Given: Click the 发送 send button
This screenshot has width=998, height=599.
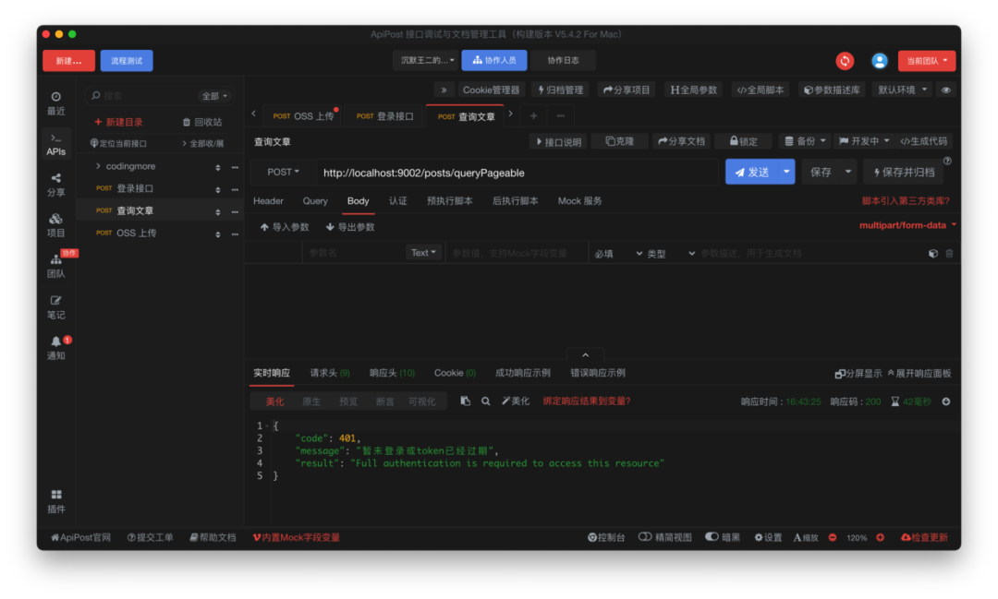Looking at the screenshot, I should (751, 172).
